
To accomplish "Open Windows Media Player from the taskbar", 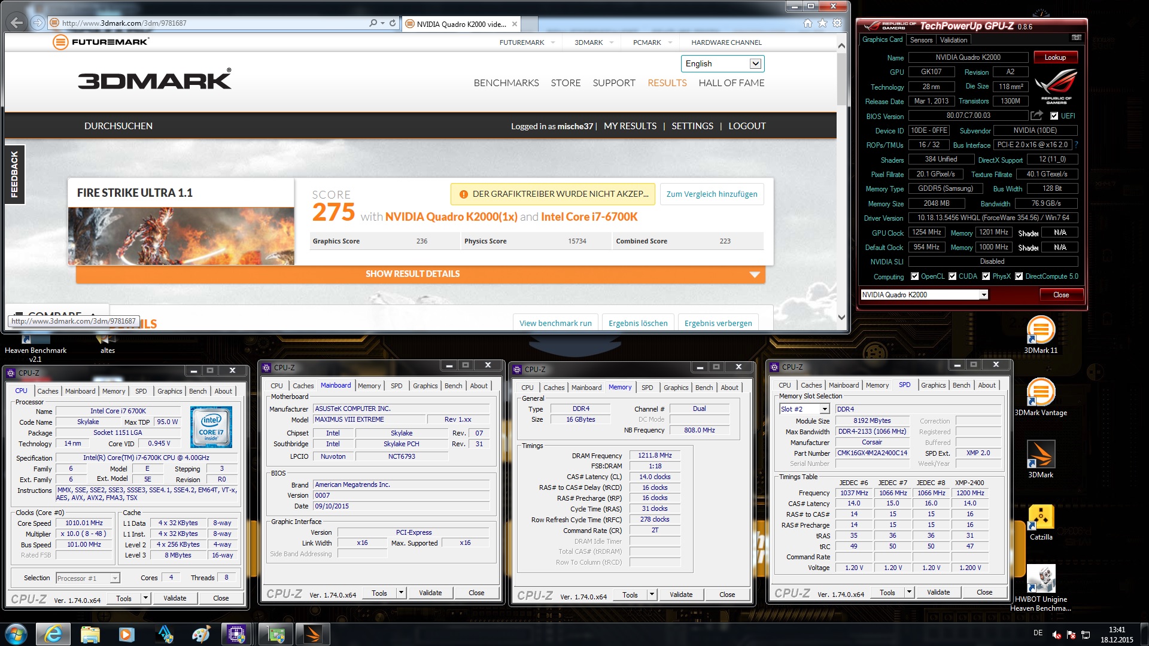I will 126,634.
